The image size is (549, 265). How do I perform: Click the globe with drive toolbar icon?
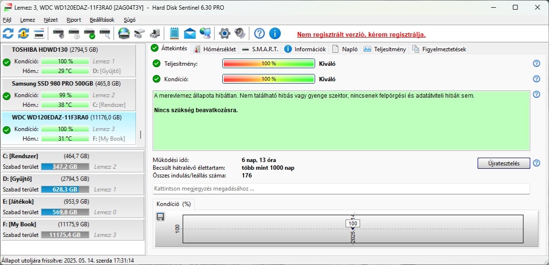(x=124, y=34)
